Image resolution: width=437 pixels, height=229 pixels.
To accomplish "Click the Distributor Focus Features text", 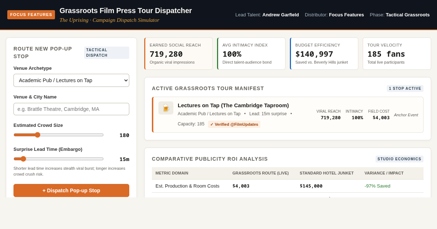I will tap(334, 15).
